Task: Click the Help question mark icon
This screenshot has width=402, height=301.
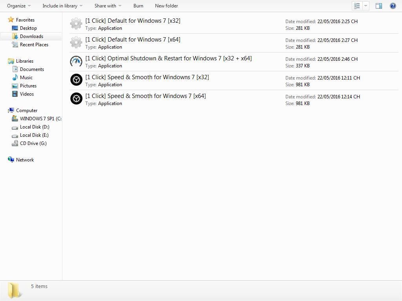Action: pyautogui.click(x=393, y=6)
